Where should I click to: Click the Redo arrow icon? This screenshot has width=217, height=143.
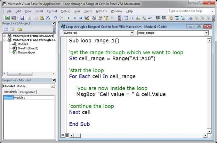click(x=61, y=18)
